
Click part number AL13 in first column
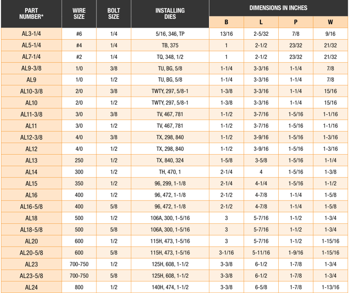(x=32, y=161)
